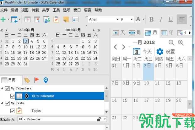Open the 文件 menu
This screenshot has width=195, height=130.
(4, 10)
